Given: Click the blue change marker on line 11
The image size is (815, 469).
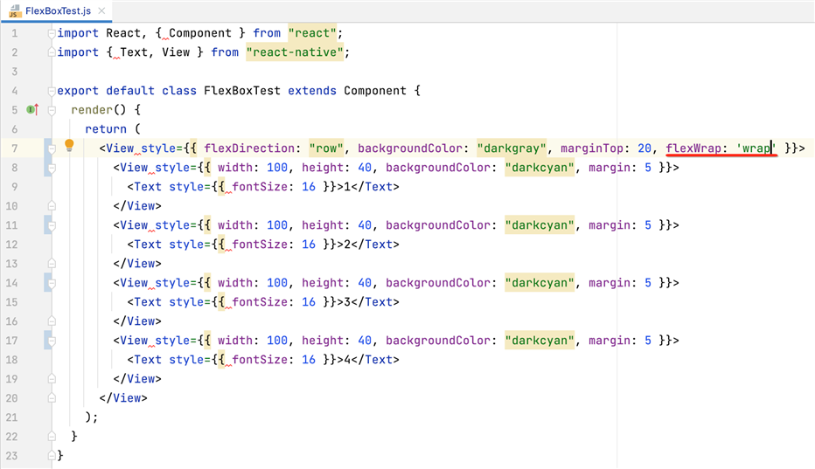Looking at the screenshot, I should coord(47,224).
